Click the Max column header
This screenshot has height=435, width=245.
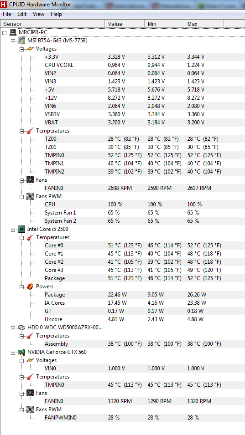204,24
